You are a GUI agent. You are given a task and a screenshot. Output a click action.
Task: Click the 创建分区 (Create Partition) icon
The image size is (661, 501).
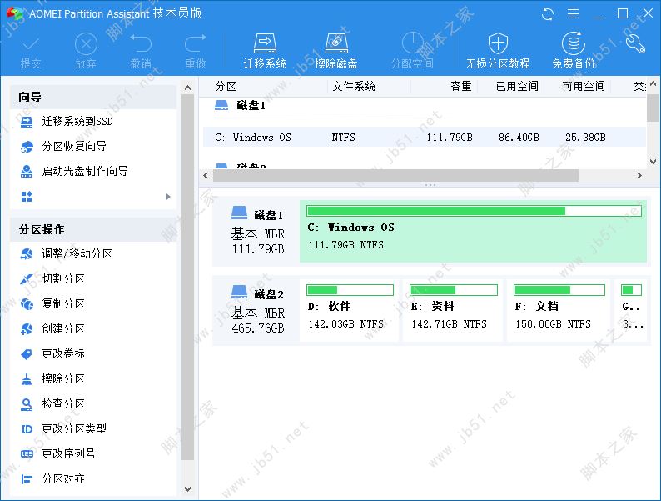27,328
